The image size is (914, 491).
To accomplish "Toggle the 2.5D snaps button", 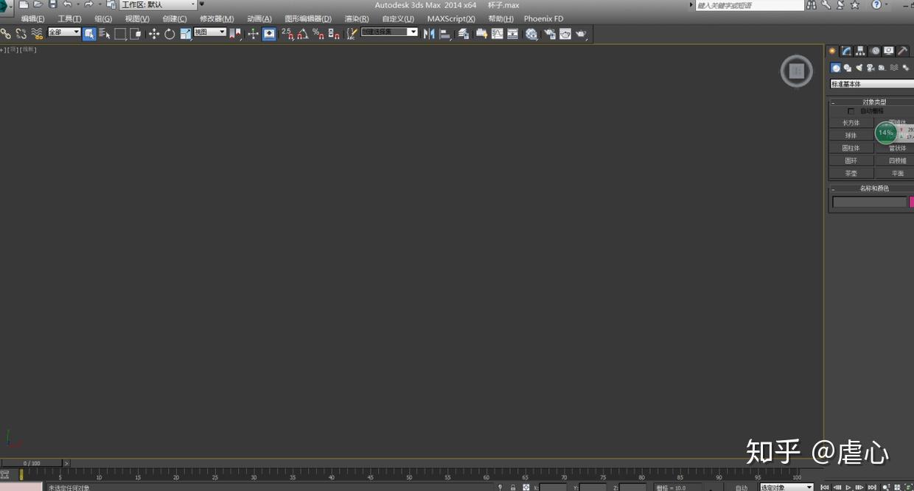I will [287, 34].
